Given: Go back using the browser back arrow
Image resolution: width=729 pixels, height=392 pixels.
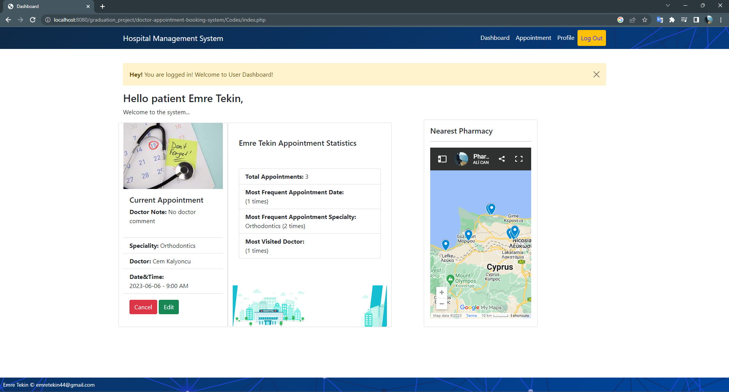Looking at the screenshot, I should (x=8, y=20).
